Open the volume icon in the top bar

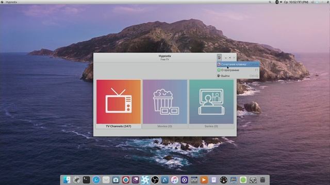click(x=313, y=2)
